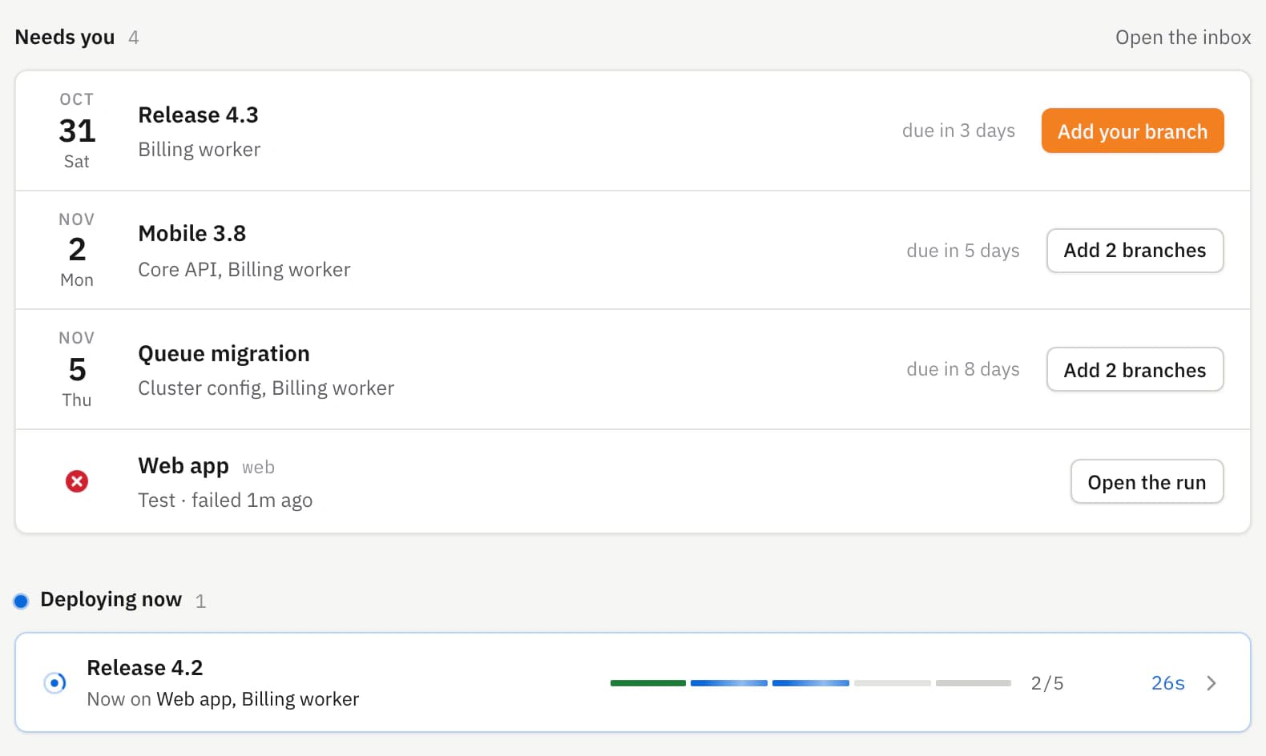
Task: Click the Release 4.2 deployment title
Action: pos(145,668)
